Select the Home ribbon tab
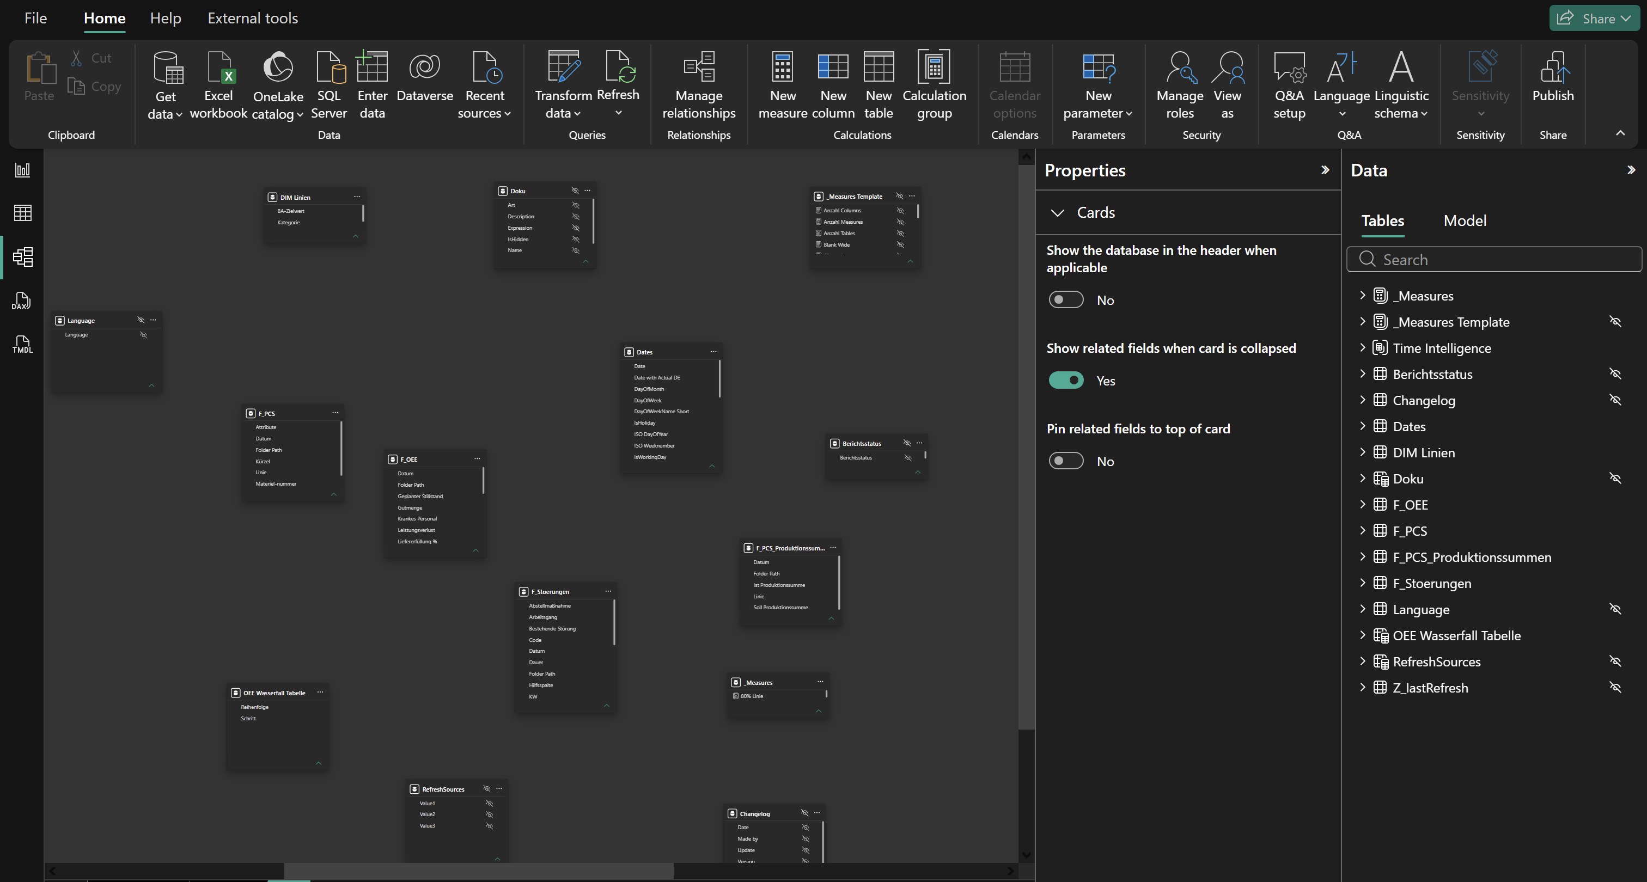 pyautogui.click(x=104, y=18)
